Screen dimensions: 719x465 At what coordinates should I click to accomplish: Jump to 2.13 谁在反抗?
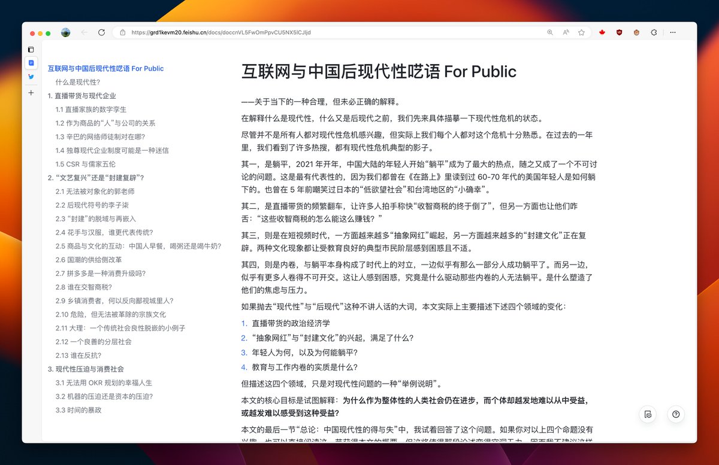tap(78, 355)
